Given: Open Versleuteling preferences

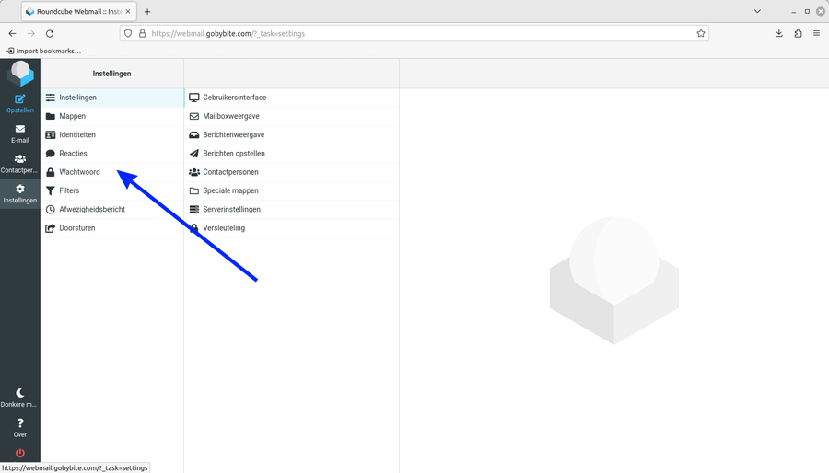Looking at the screenshot, I should click(224, 228).
